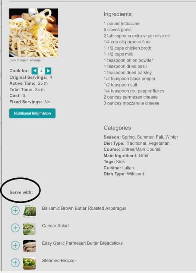Enlarge the fettuccine recipe image
196x273 pixels.
(33, 33)
